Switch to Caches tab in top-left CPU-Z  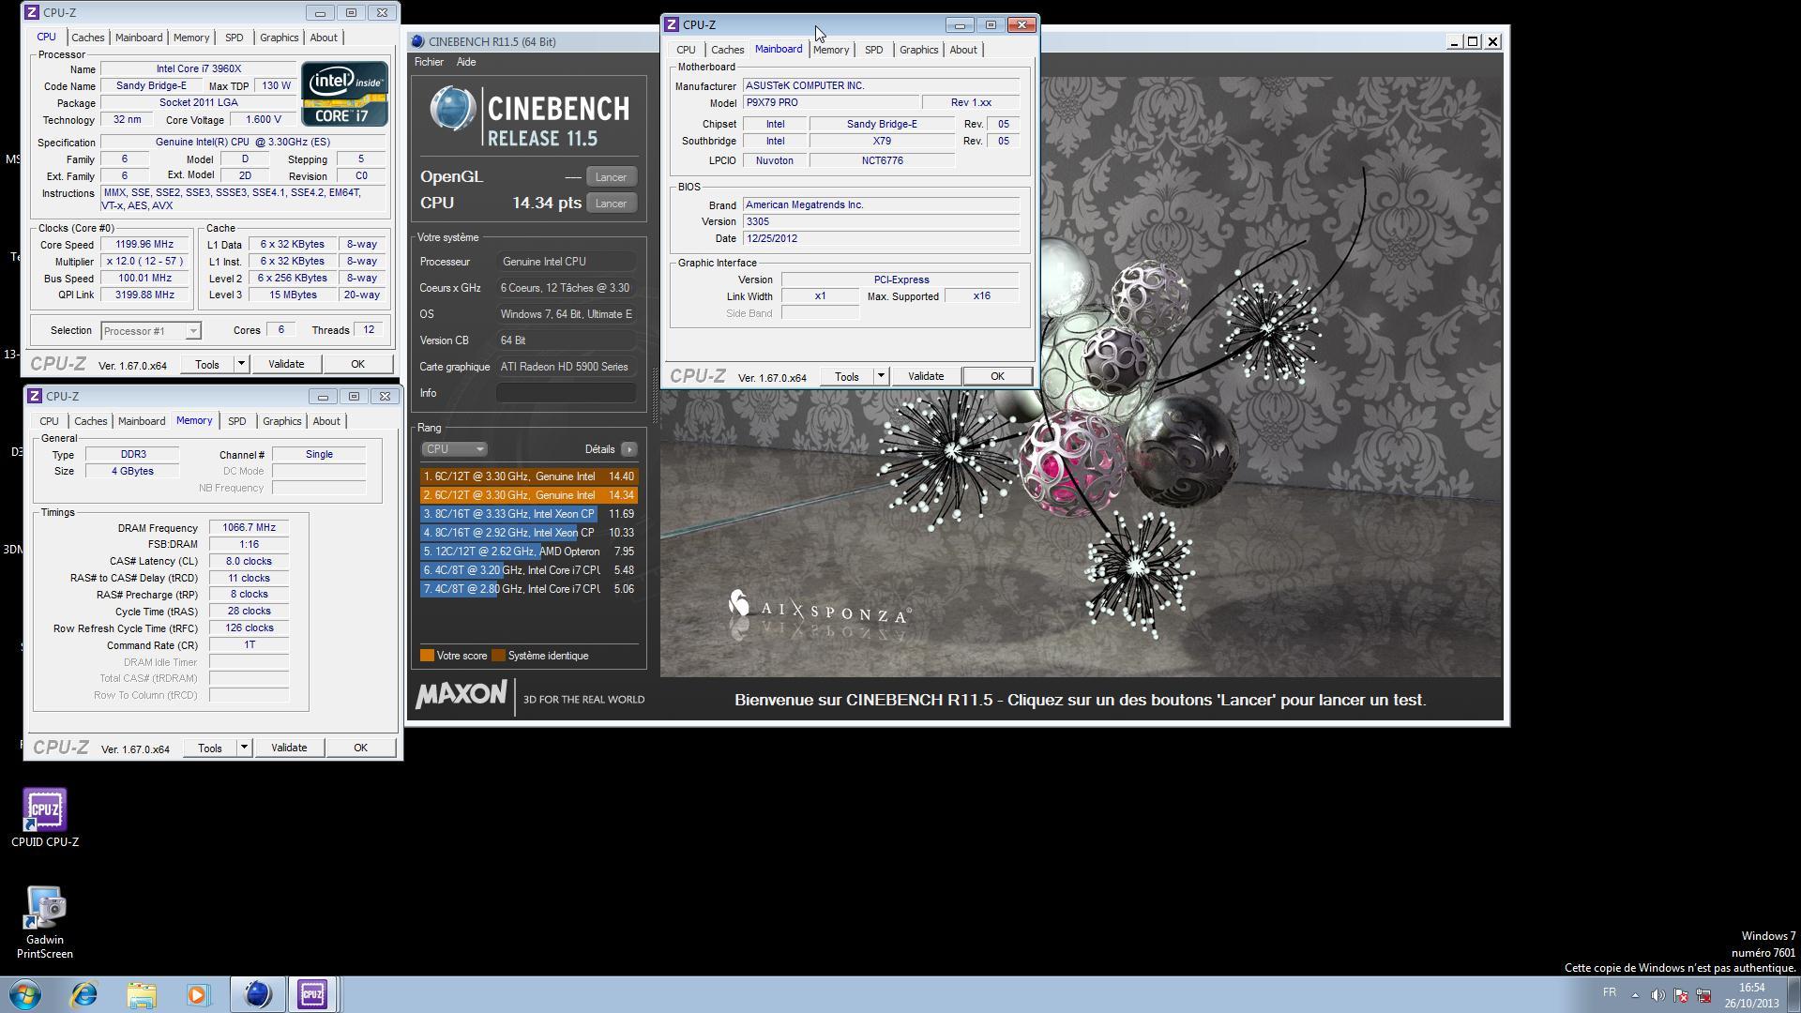88,38
